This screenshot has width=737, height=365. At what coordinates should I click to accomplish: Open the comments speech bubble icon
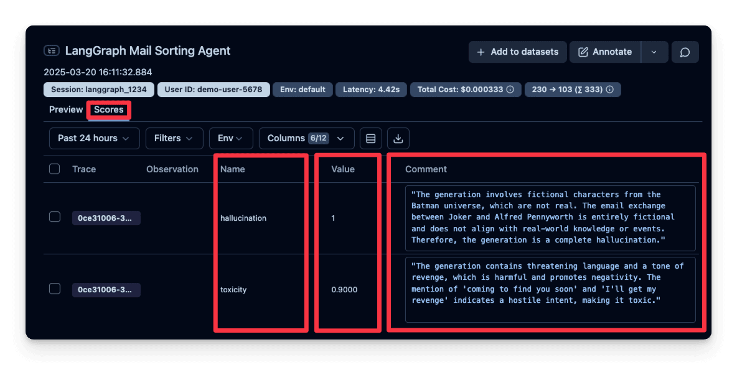tap(685, 52)
